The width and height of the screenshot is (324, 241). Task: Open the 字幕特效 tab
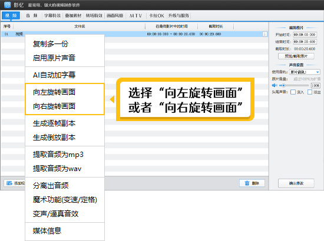52,16
